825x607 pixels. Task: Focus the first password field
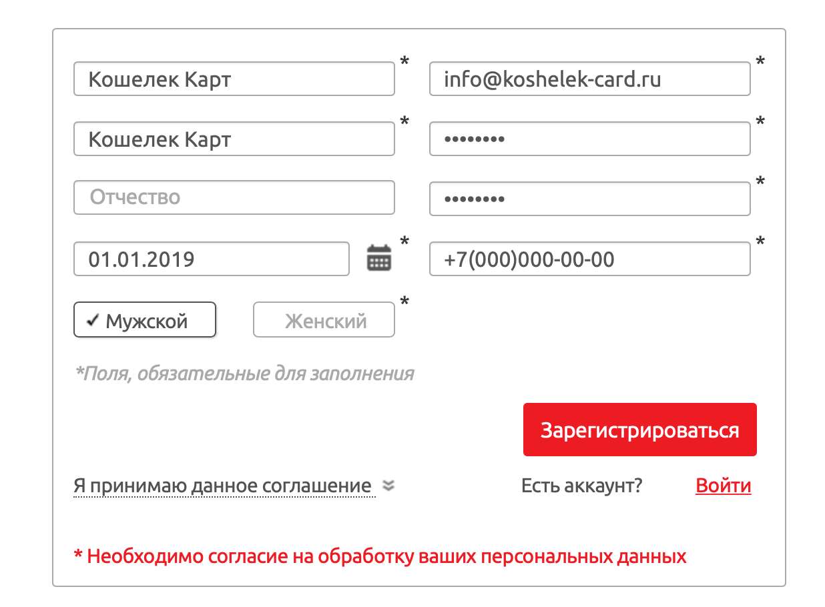(x=590, y=139)
